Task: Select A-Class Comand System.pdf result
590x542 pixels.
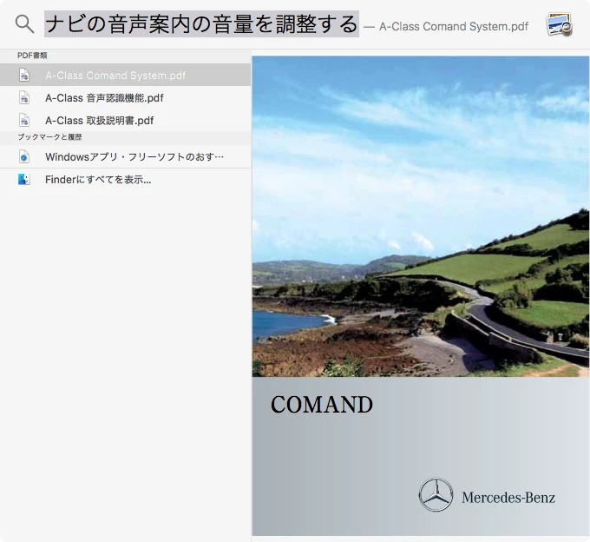Action: [125, 75]
